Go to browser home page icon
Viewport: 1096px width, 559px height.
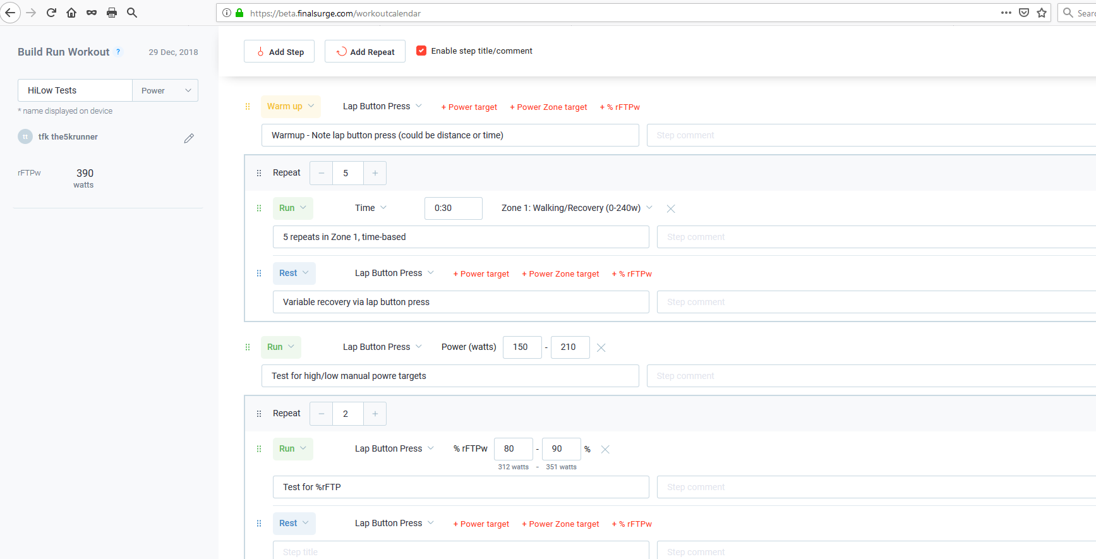(71, 13)
